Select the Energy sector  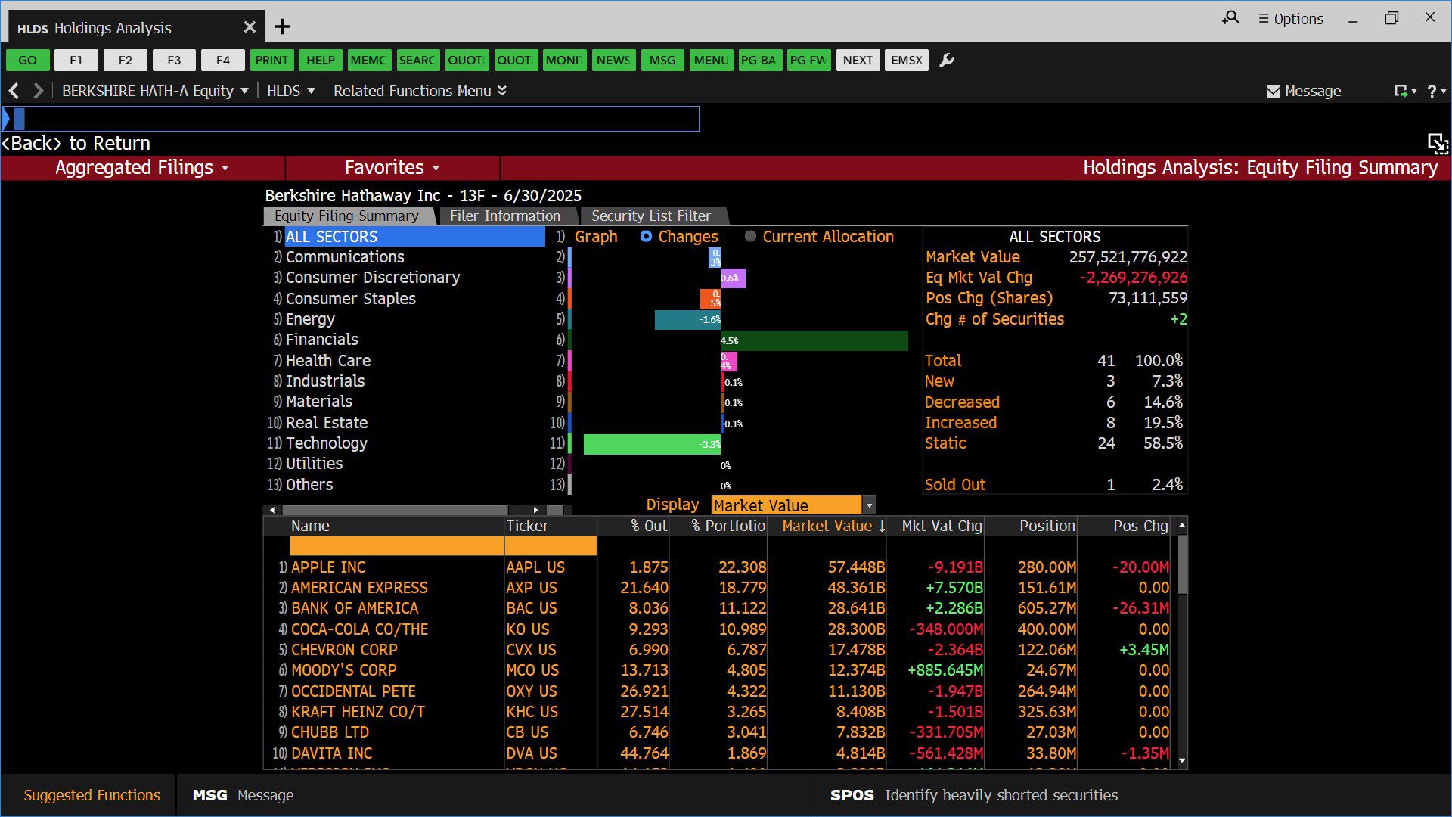pyautogui.click(x=310, y=319)
